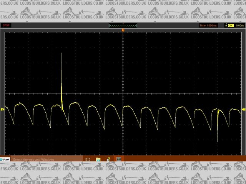The height and width of the screenshot is (184, 246).
Task: Click the waveform overview preview in the top bar
Action: click(x=123, y=26)
